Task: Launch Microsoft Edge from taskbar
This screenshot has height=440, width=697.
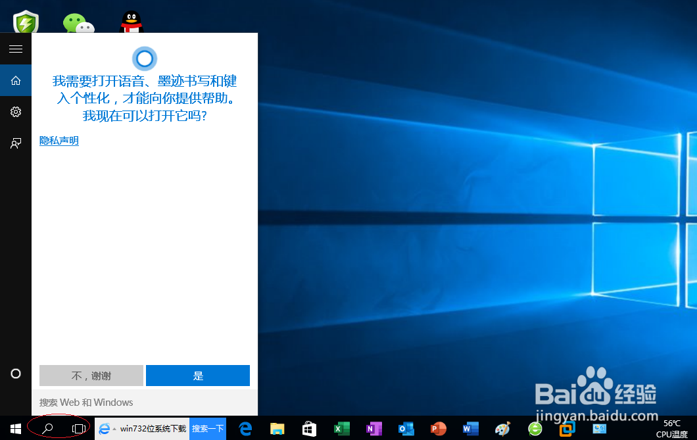Action: click(x=245, y=428)
